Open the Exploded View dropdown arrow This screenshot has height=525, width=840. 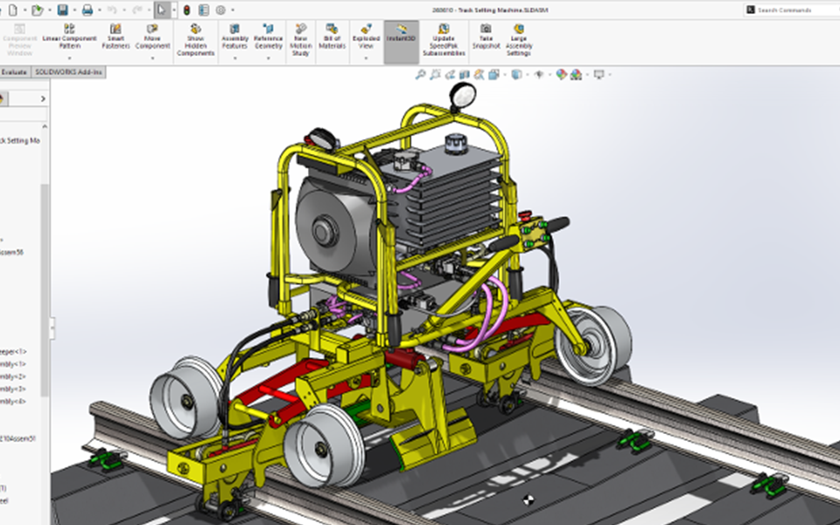[x=366, y=58]
